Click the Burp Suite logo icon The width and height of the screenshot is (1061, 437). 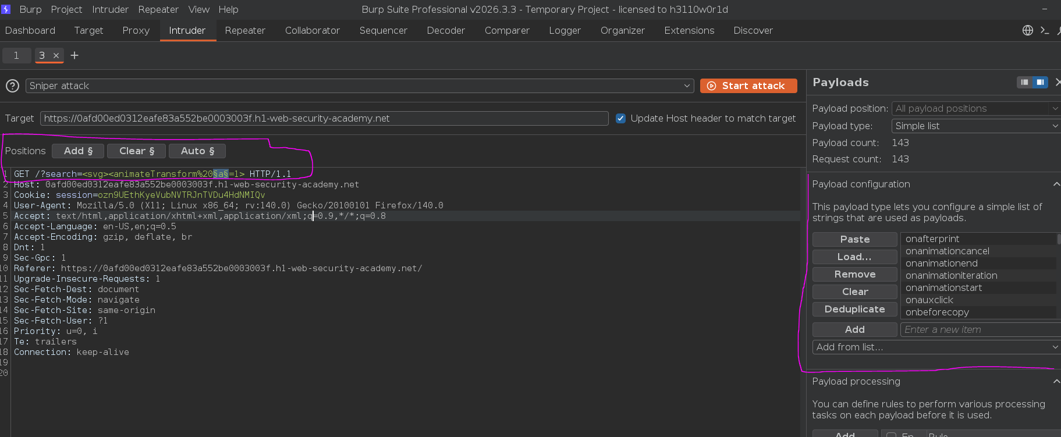pos(6,9)
